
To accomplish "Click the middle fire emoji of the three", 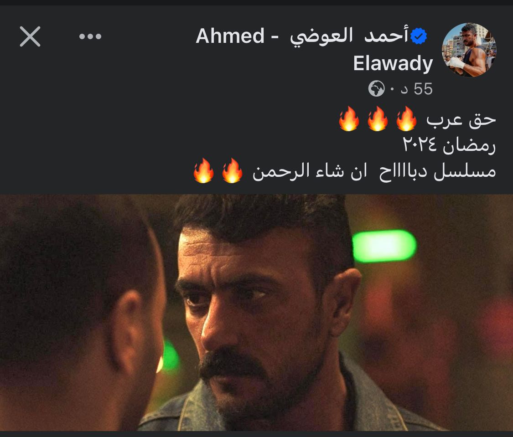I will (x=378, y=118).
